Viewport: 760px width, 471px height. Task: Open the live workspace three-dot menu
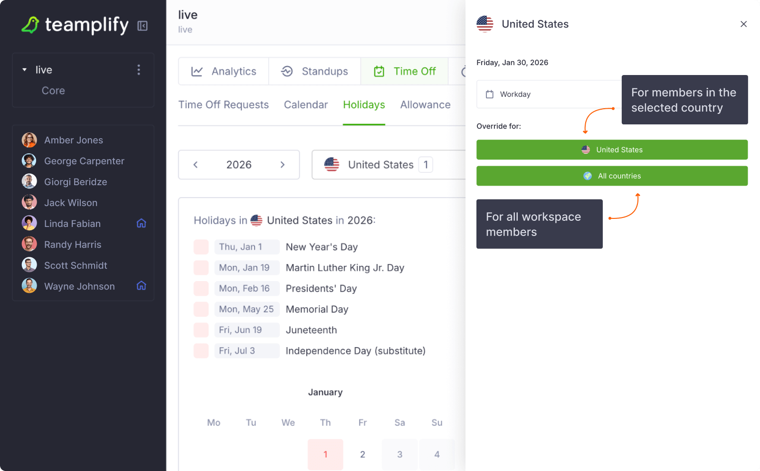(x=139, y=70)
